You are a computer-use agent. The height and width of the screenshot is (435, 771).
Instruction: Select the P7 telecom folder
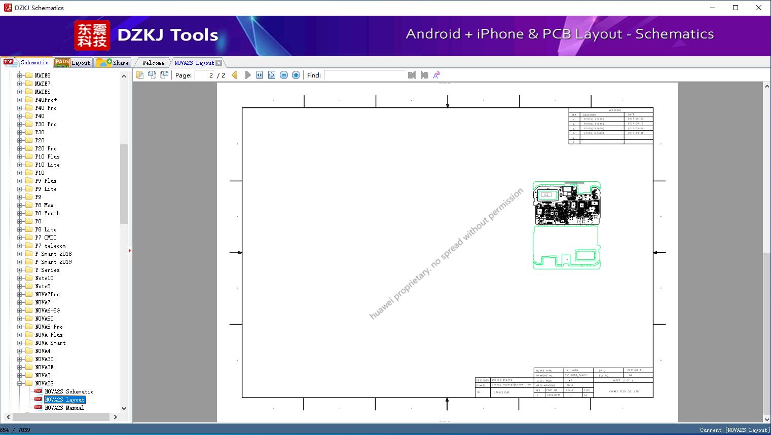(50, 246)
